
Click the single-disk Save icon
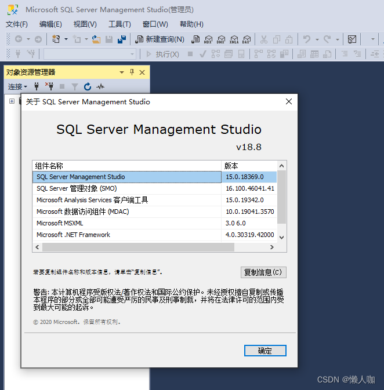click(109, 39)
